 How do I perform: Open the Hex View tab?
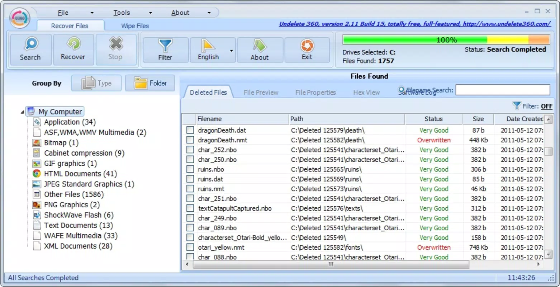point(366,93)
